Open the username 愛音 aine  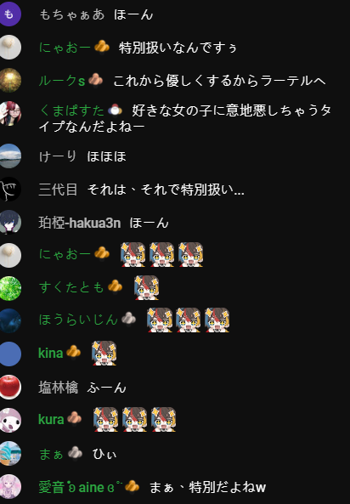(x=81, y=487)
